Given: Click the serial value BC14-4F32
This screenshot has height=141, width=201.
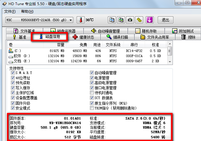Looking at the screenshot, I should 134,51.
